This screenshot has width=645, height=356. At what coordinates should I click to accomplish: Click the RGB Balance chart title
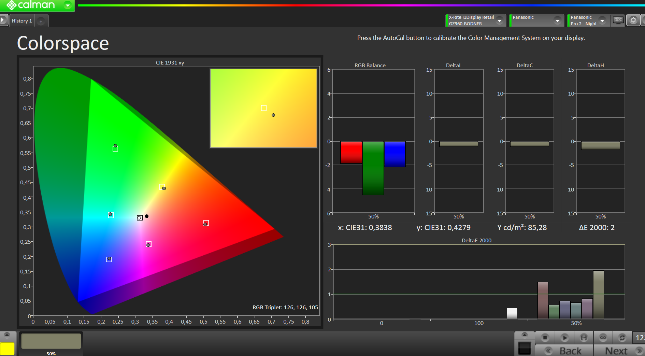click(x=370, y=66)
